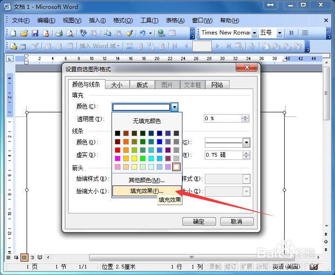Print the document using the printer icon
Viewport: 335px width, 275px height.
pyautogui.click(x=59, y=33)
